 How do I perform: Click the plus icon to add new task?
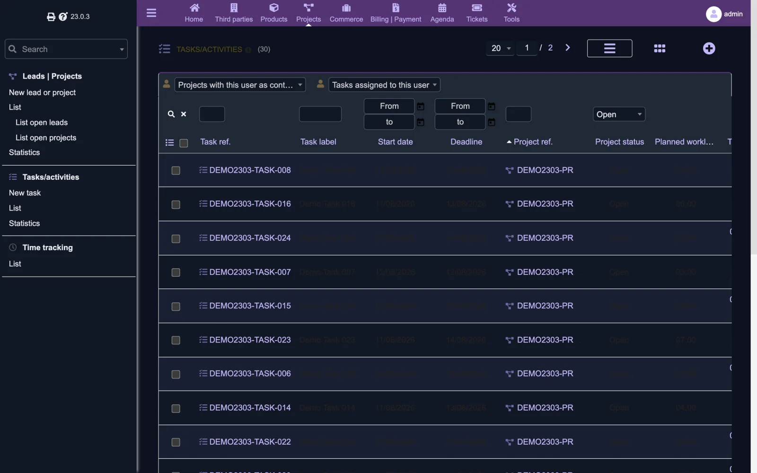pos(709,48)
